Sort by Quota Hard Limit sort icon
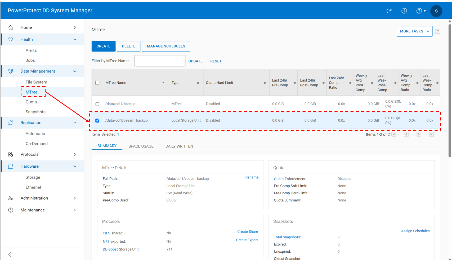The height and width of the screenshot is (260, 452). pyautogui.click(x=265, y=83)
